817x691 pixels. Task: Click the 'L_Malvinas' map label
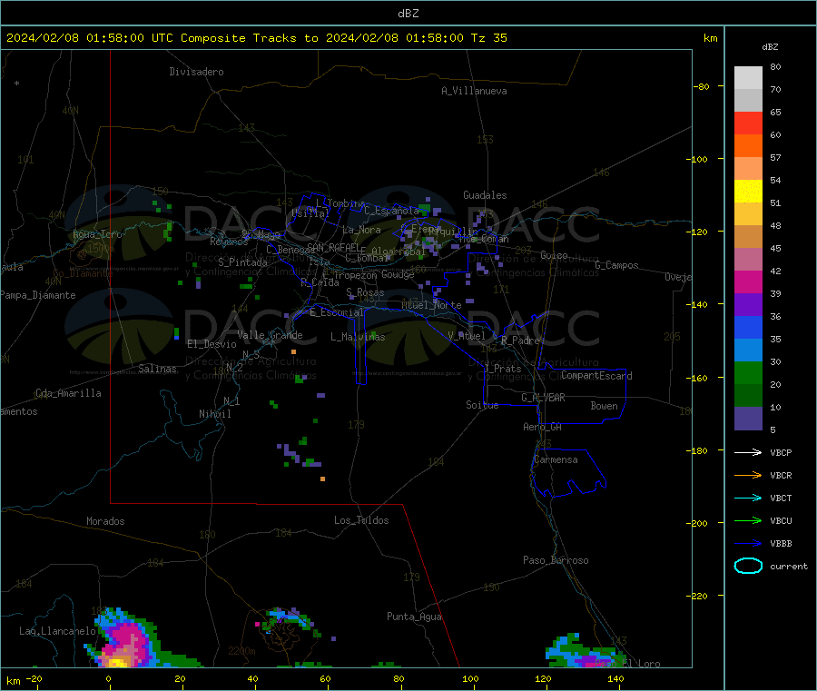358,337
